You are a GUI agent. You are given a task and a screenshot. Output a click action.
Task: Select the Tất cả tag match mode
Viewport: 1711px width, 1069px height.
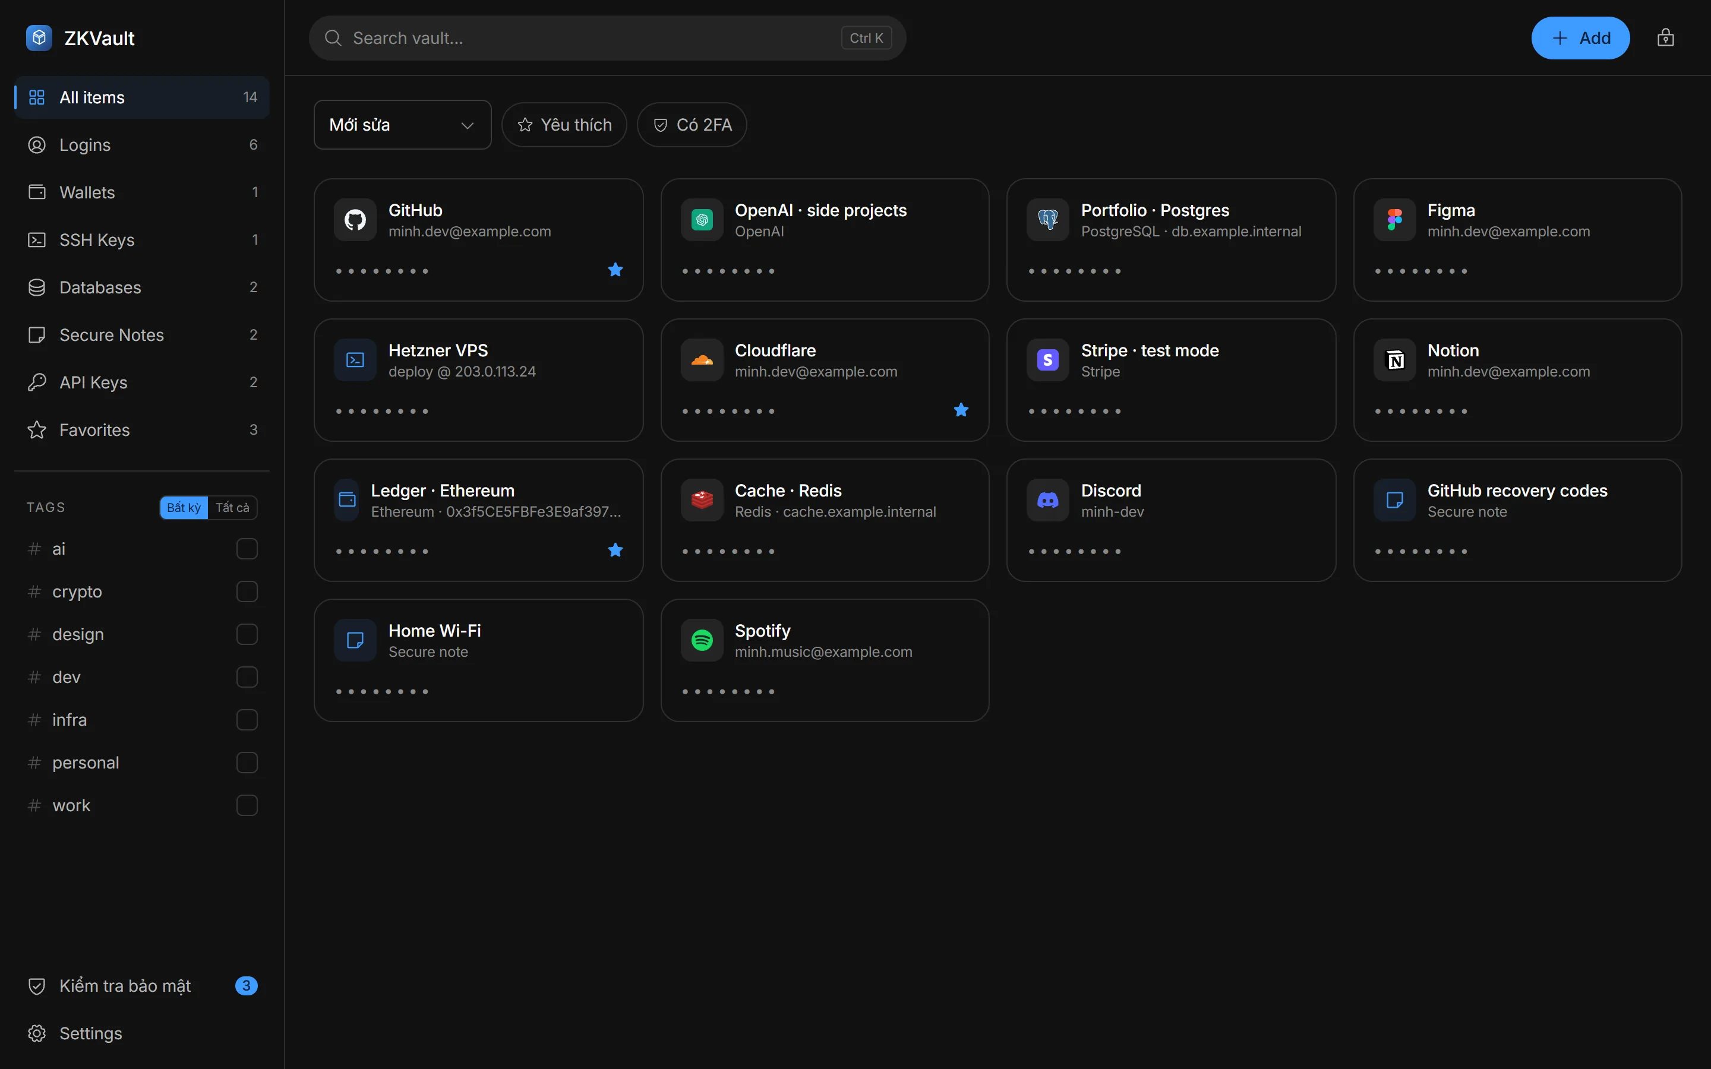pyautogui.click(x=233, y=507)
